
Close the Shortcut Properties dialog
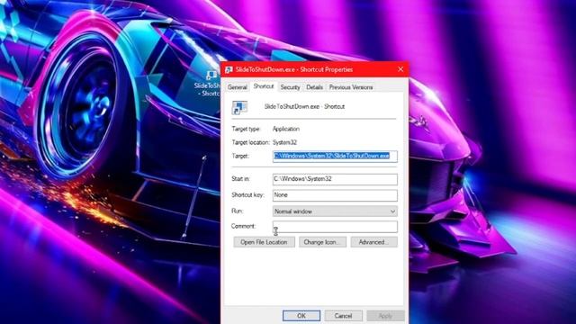(400, 69)
